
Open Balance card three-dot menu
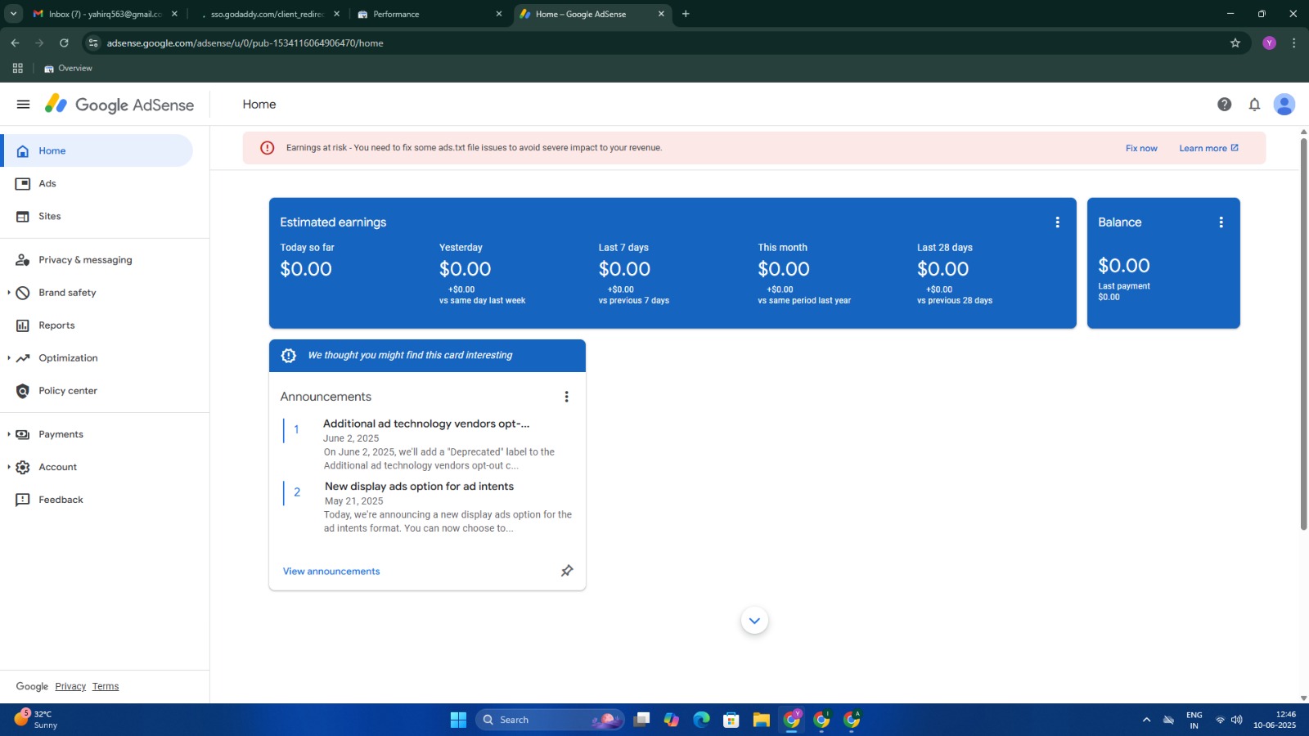[x=1221, y=222]
